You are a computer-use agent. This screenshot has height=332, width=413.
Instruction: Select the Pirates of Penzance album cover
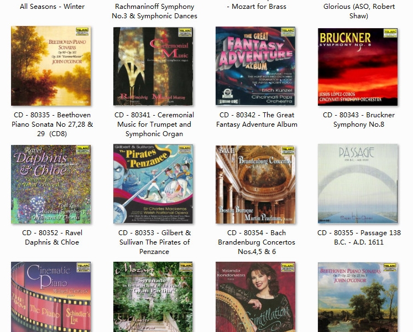click(153, 184)
